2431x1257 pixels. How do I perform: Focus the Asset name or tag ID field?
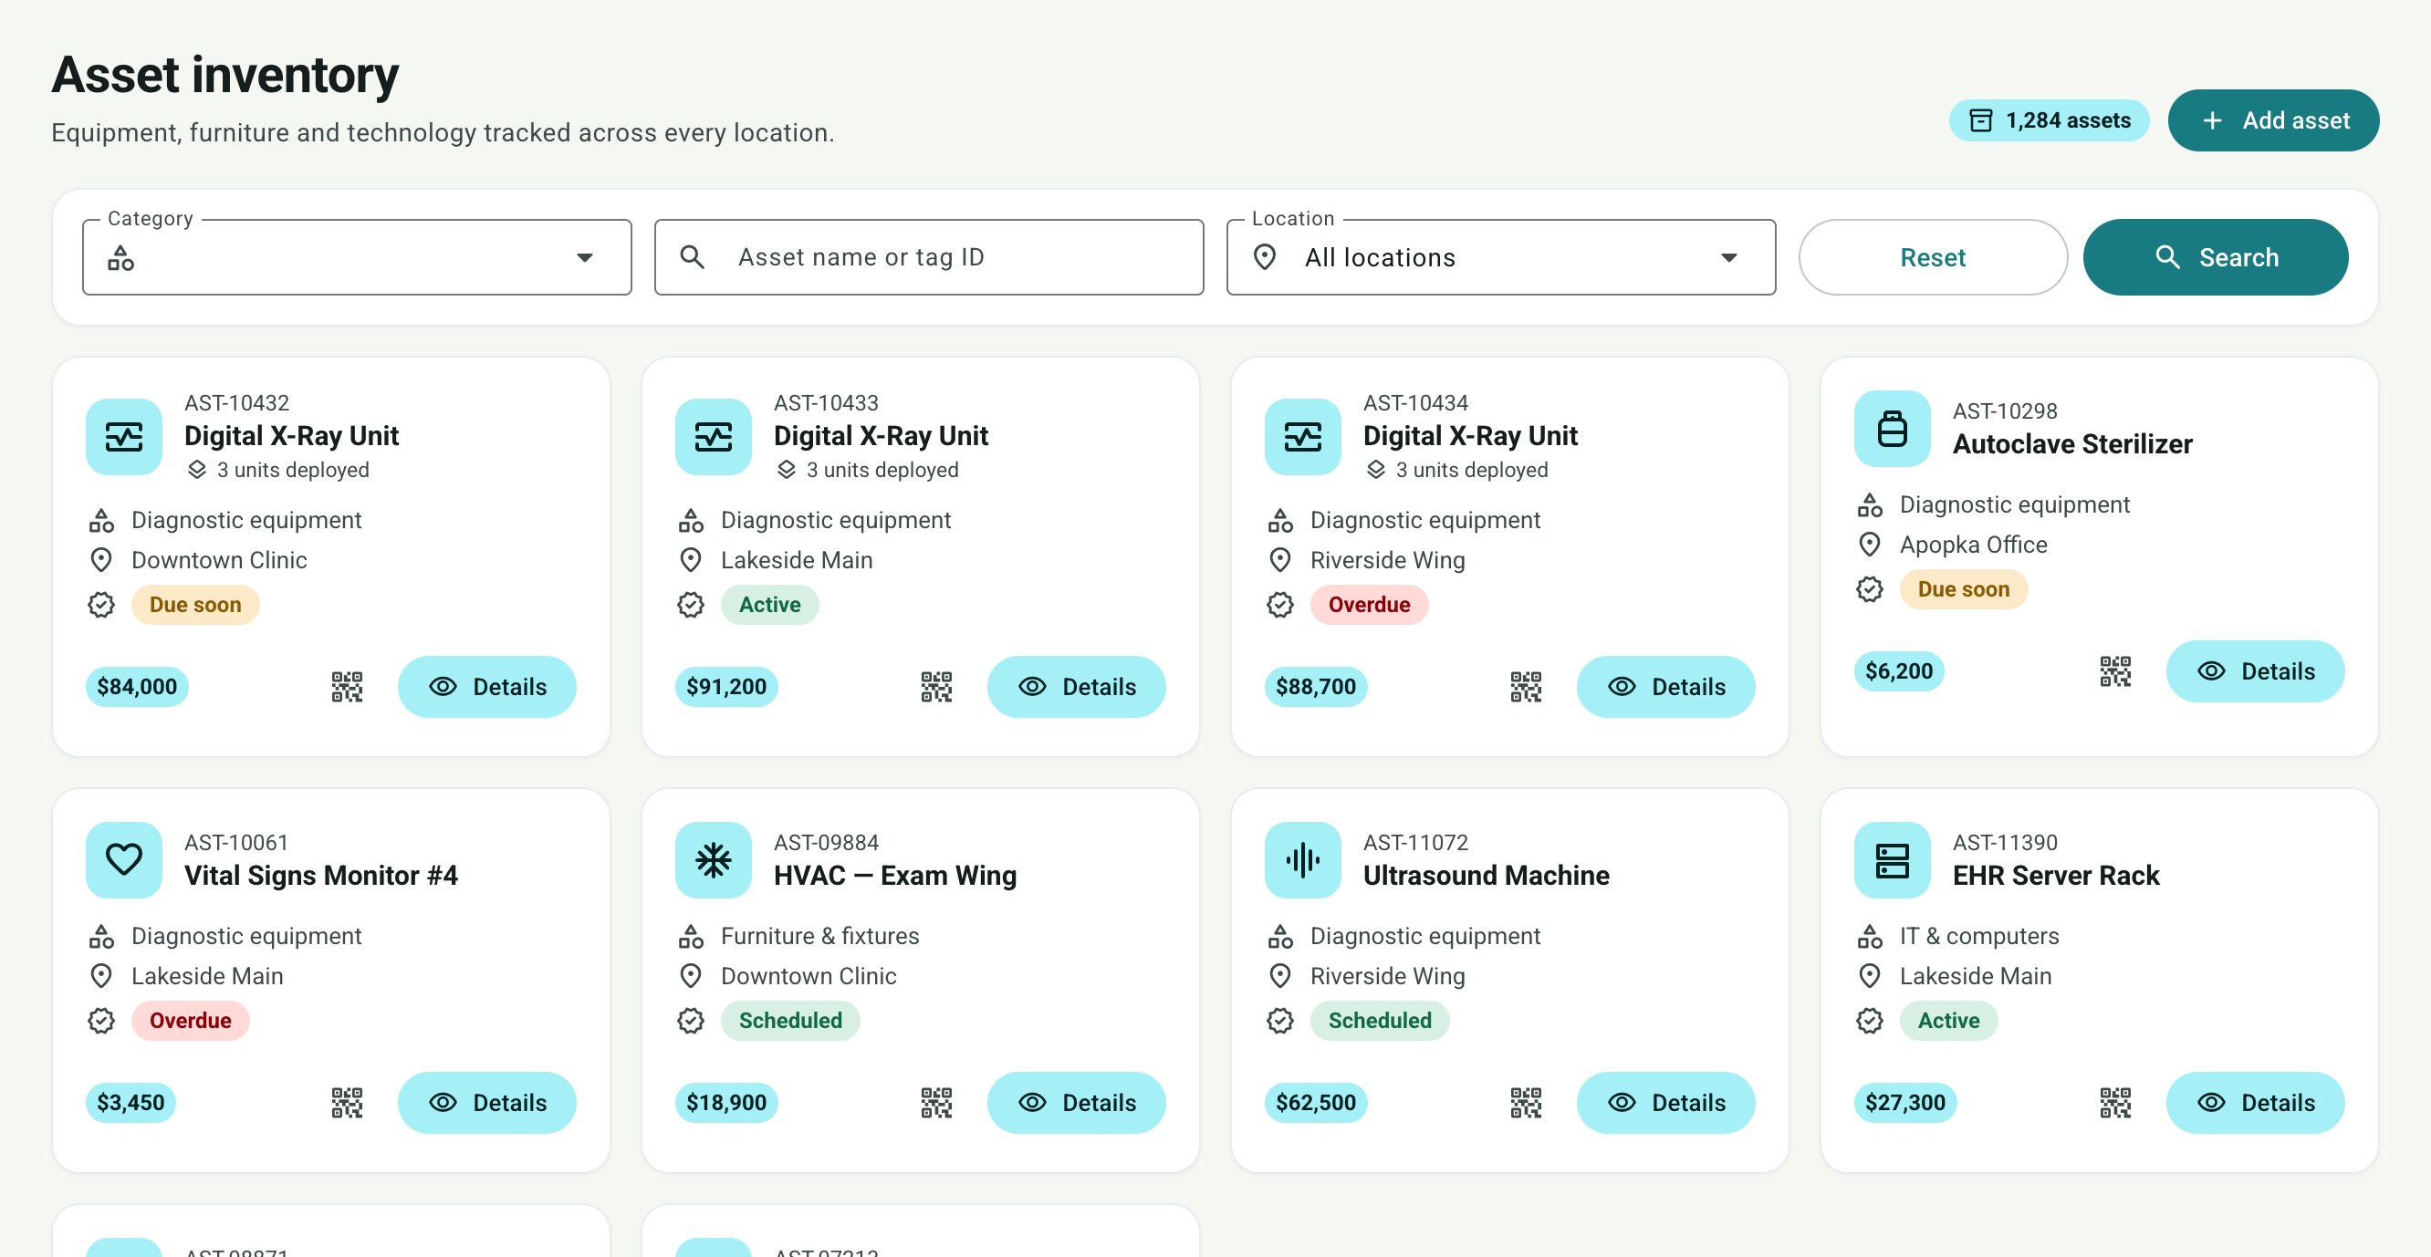[x=929, y=256]
